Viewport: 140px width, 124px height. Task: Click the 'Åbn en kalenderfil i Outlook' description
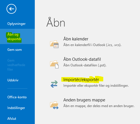(92, 45)
